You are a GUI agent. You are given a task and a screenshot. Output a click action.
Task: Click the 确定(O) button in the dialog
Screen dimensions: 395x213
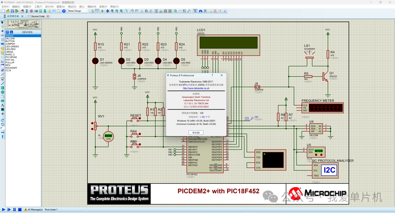pos(196,133)
